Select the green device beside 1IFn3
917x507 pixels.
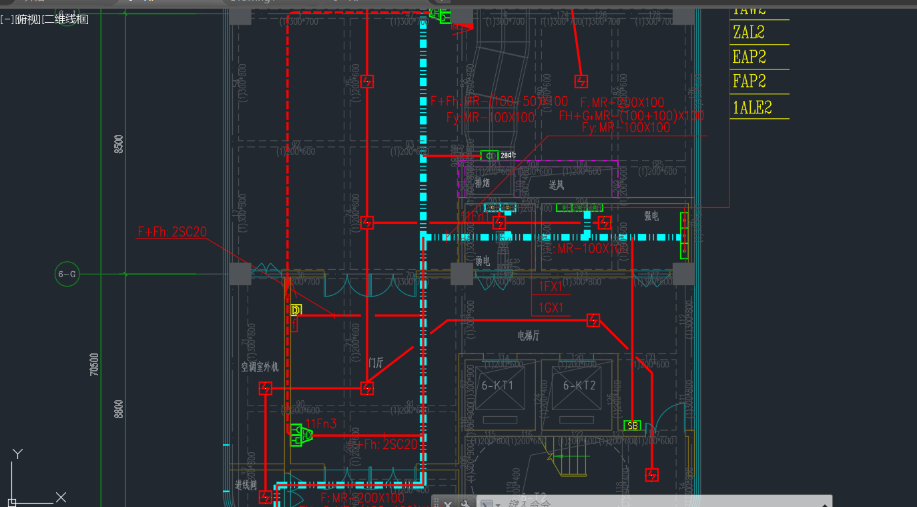(x=301, y=436)
